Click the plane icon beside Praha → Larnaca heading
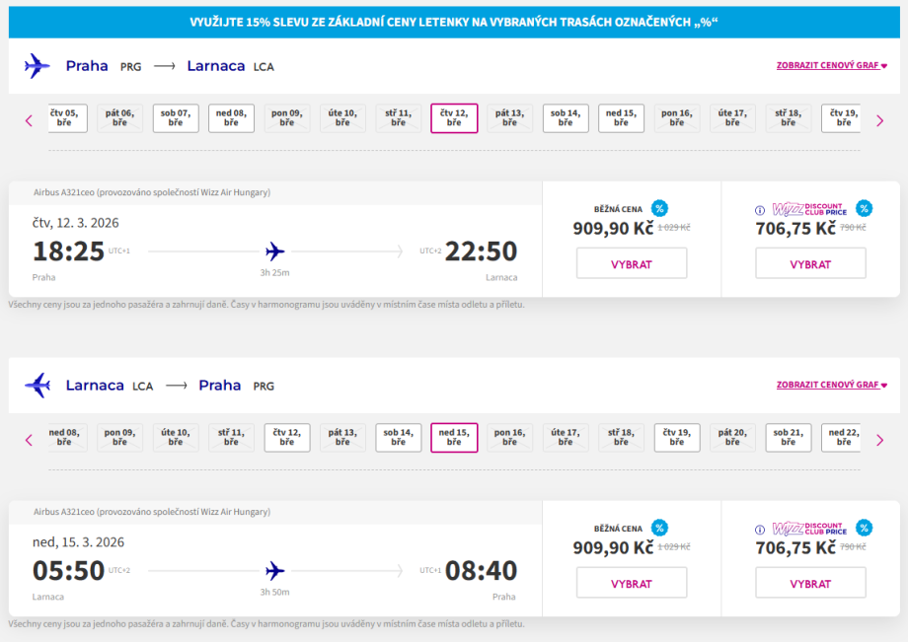This screenshot has height=642, width=908. pos(38,66)
